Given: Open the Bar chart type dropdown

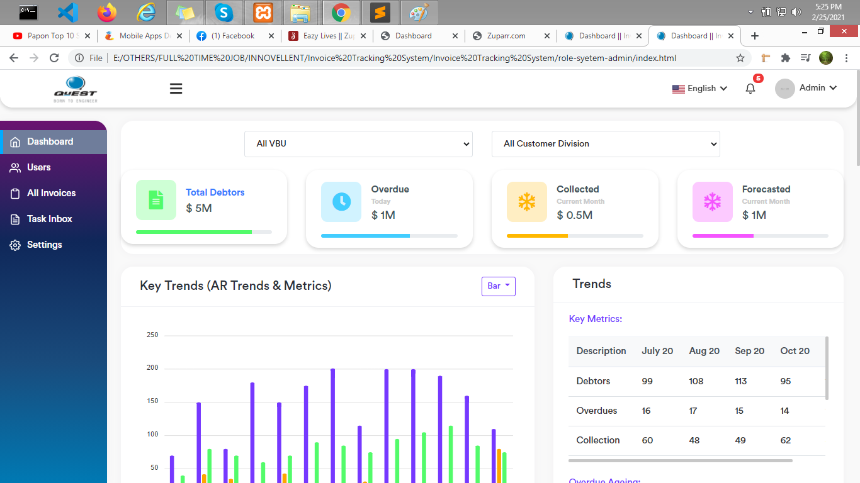Looking at the screenshot, I should click(498, 286).
